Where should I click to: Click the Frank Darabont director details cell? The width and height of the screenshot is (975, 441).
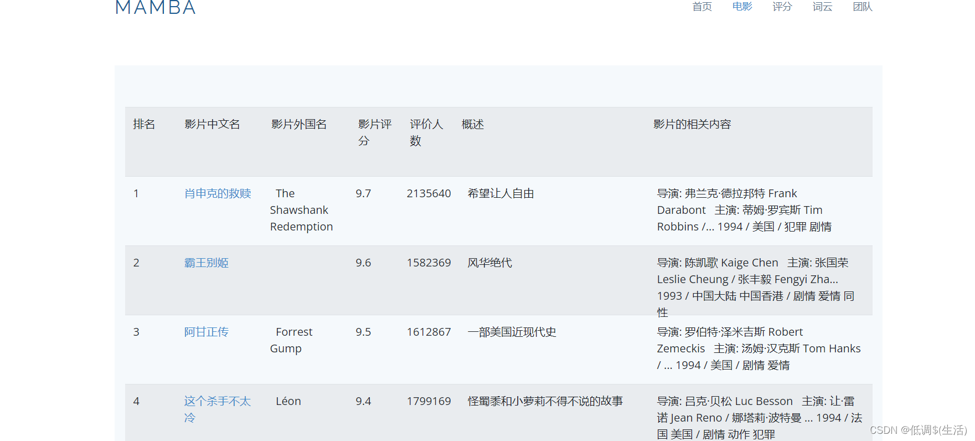click(x=745, y=210)
